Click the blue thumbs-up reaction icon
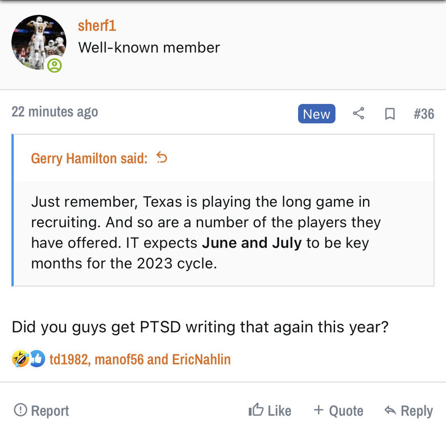 coord(37,358)
